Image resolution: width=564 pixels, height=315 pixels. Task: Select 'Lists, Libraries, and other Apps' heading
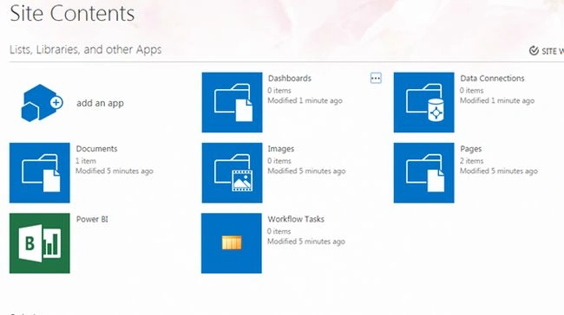(86, 49)
